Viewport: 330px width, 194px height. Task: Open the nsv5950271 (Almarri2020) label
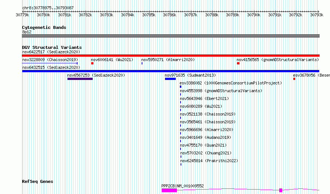(168, 60)
